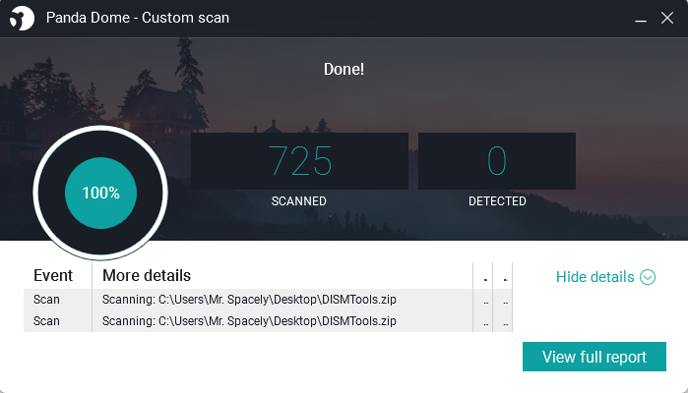
Task: Click the window title Panda Dome - Custom scan
Action: 128,18
